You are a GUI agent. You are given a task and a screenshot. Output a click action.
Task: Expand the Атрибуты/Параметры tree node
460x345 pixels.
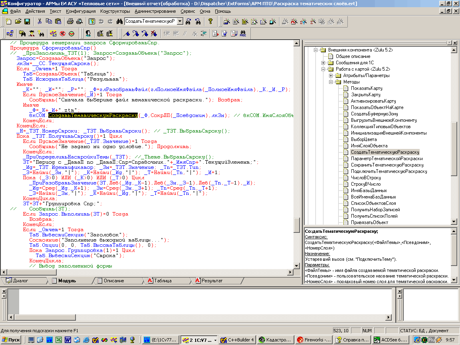click(331, 75)
